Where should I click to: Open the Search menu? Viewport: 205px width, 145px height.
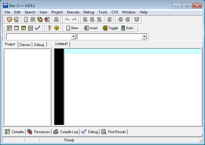click(30, 12)
